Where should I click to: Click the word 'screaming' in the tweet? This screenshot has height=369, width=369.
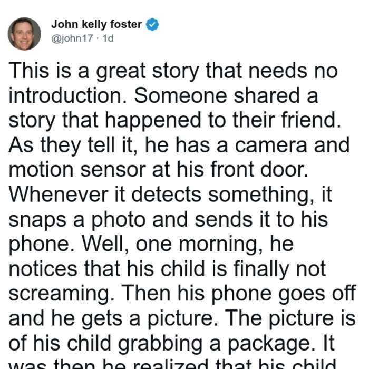62,294
